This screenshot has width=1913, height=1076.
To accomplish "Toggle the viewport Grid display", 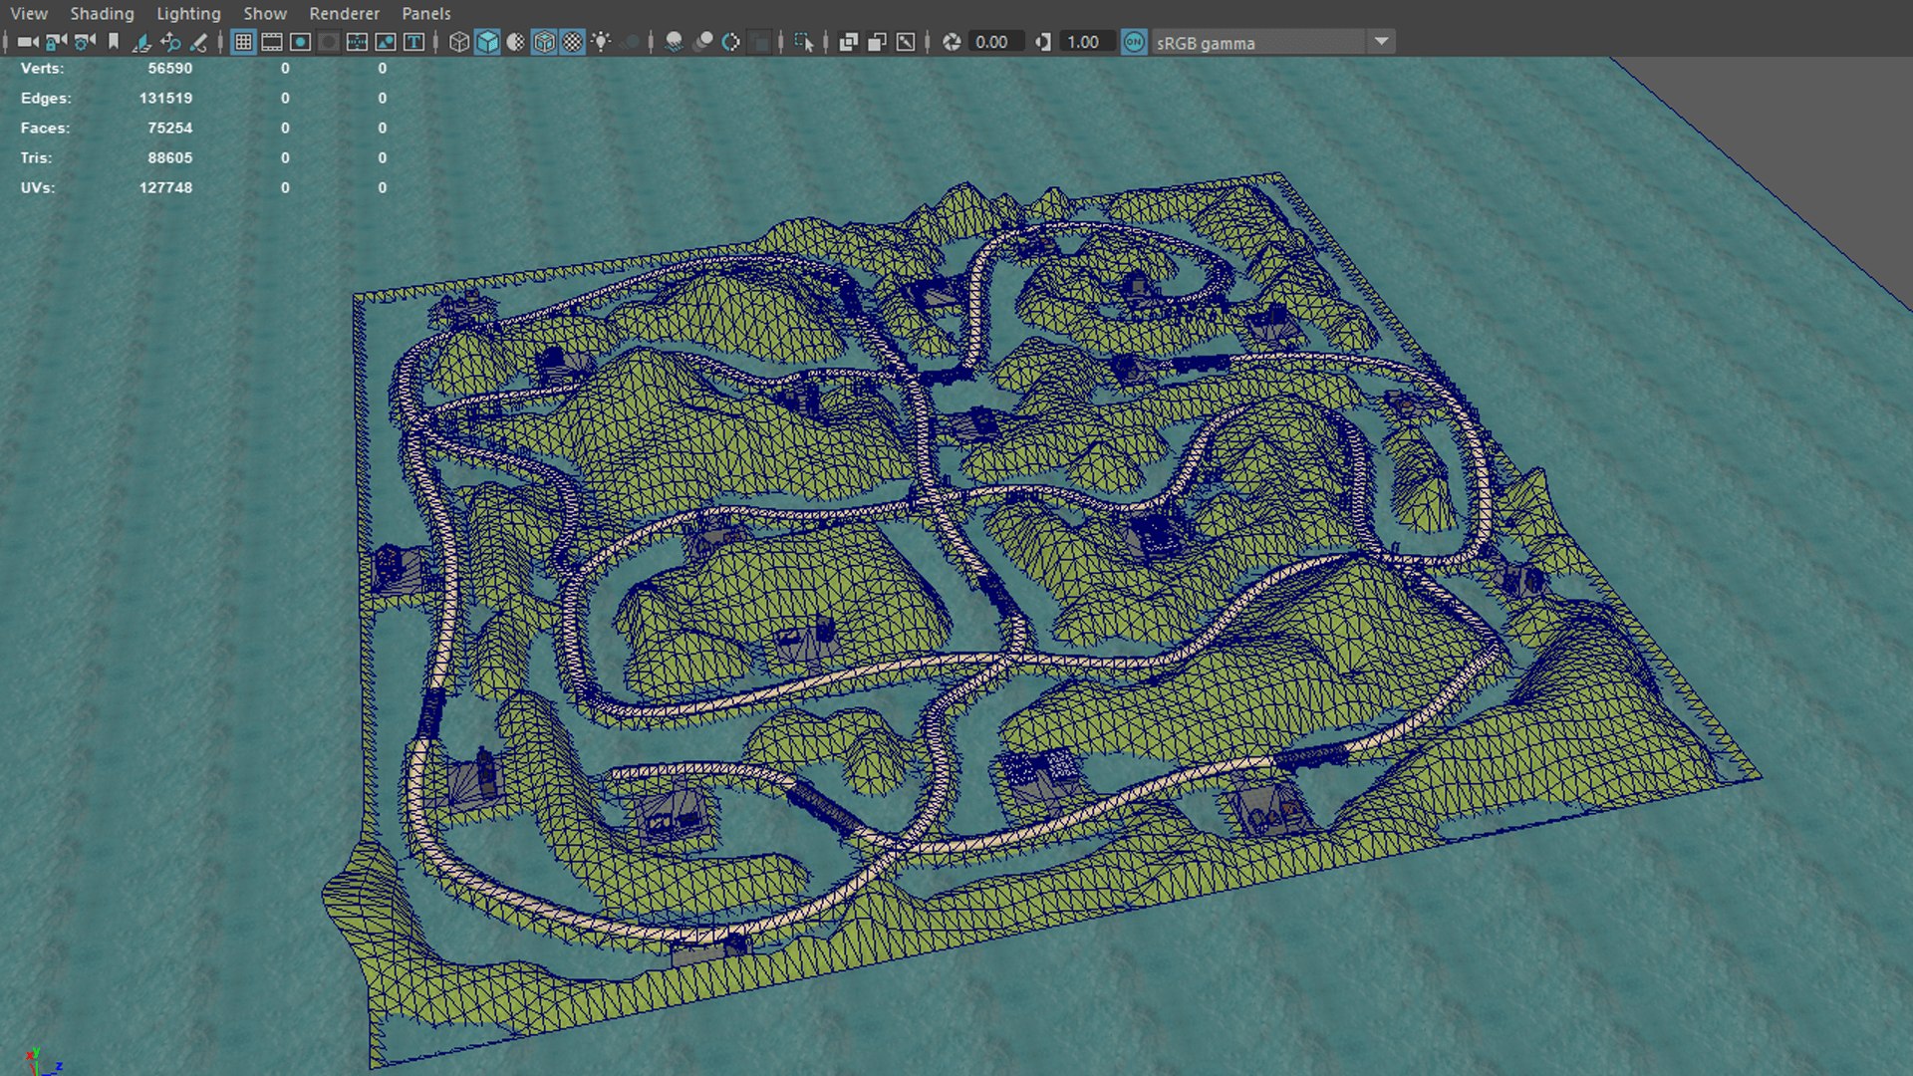I will [x=243, y=42].
